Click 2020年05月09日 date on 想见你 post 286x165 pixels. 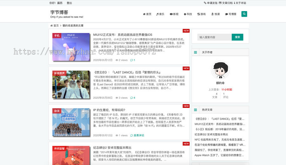103,98
